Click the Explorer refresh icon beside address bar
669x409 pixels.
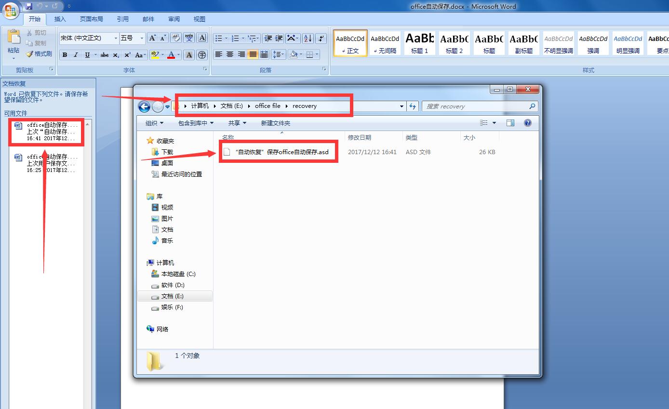pyautogui.click(x=412, y=106)
